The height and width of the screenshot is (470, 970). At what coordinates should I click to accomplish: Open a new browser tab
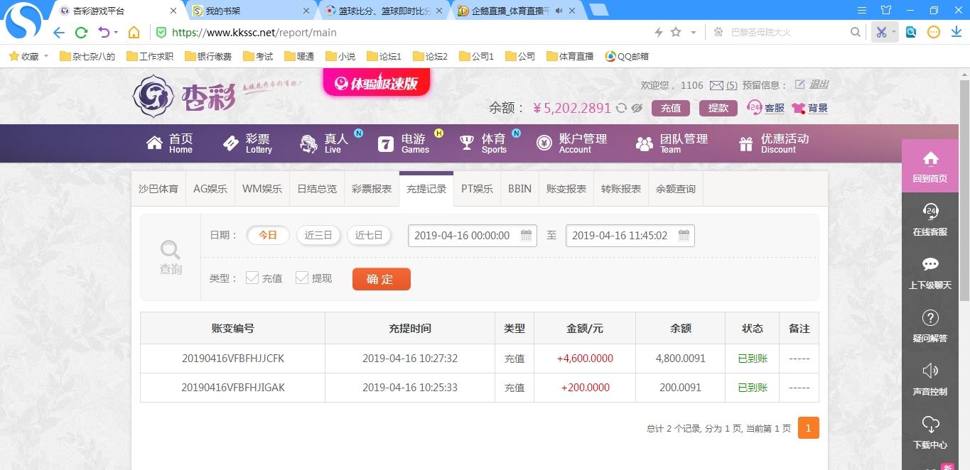point(599,10)
